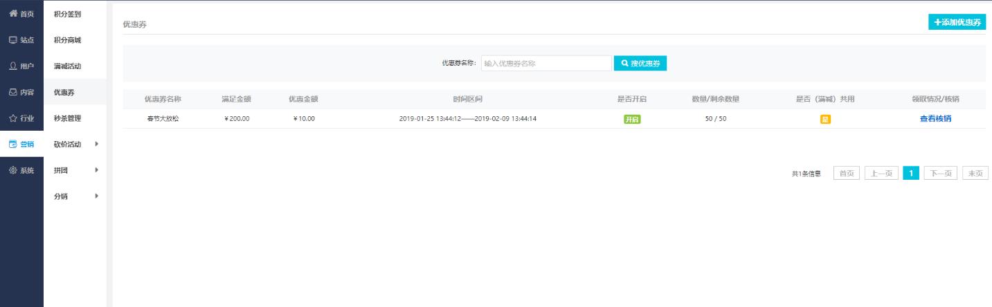Viewport: 992px width, 307px height.
Task: Click 拼团 menu label
Action: 60,170
